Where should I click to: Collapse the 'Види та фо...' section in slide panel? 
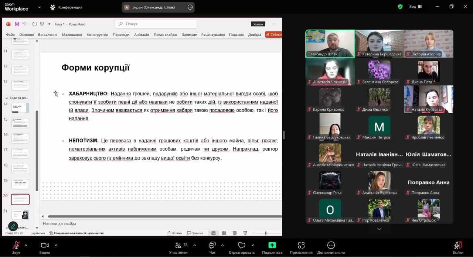tap(6, 98)
